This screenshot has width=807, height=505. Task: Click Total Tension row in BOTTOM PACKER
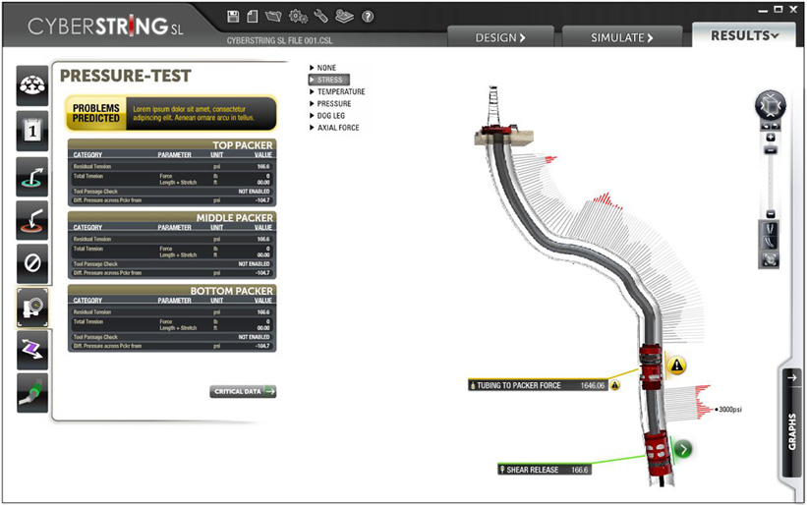click(x=172, y=324)
